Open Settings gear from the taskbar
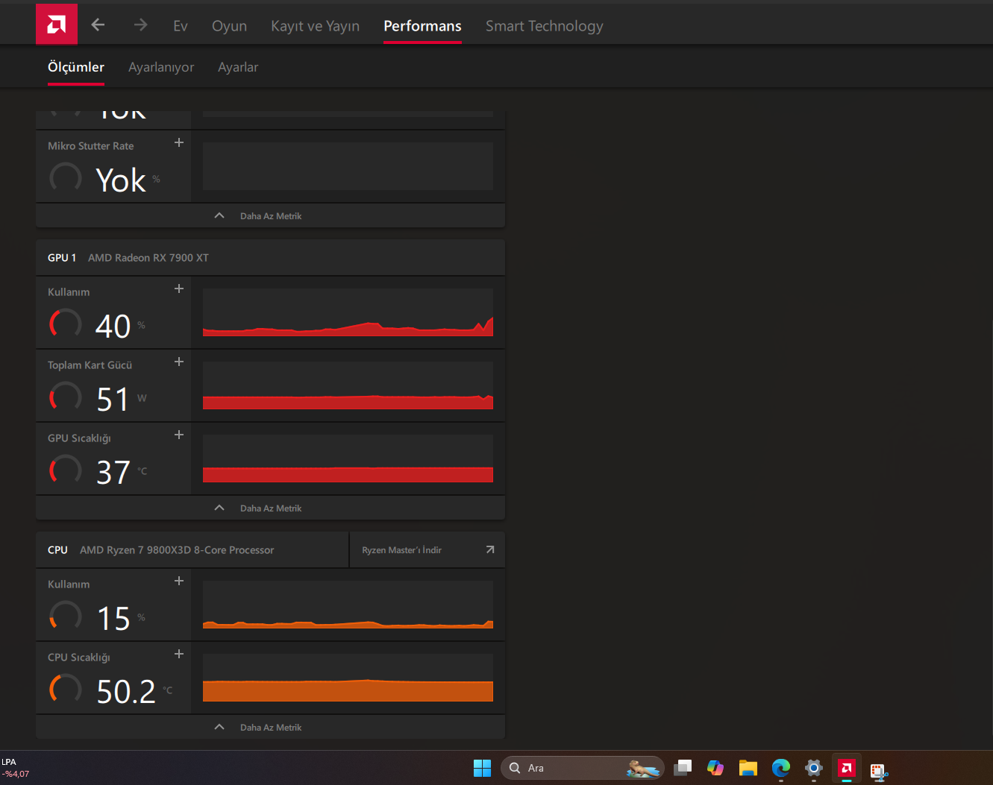The height and width of the screenshot is (785, 993). pyautogui.click(x=814, y=768)
